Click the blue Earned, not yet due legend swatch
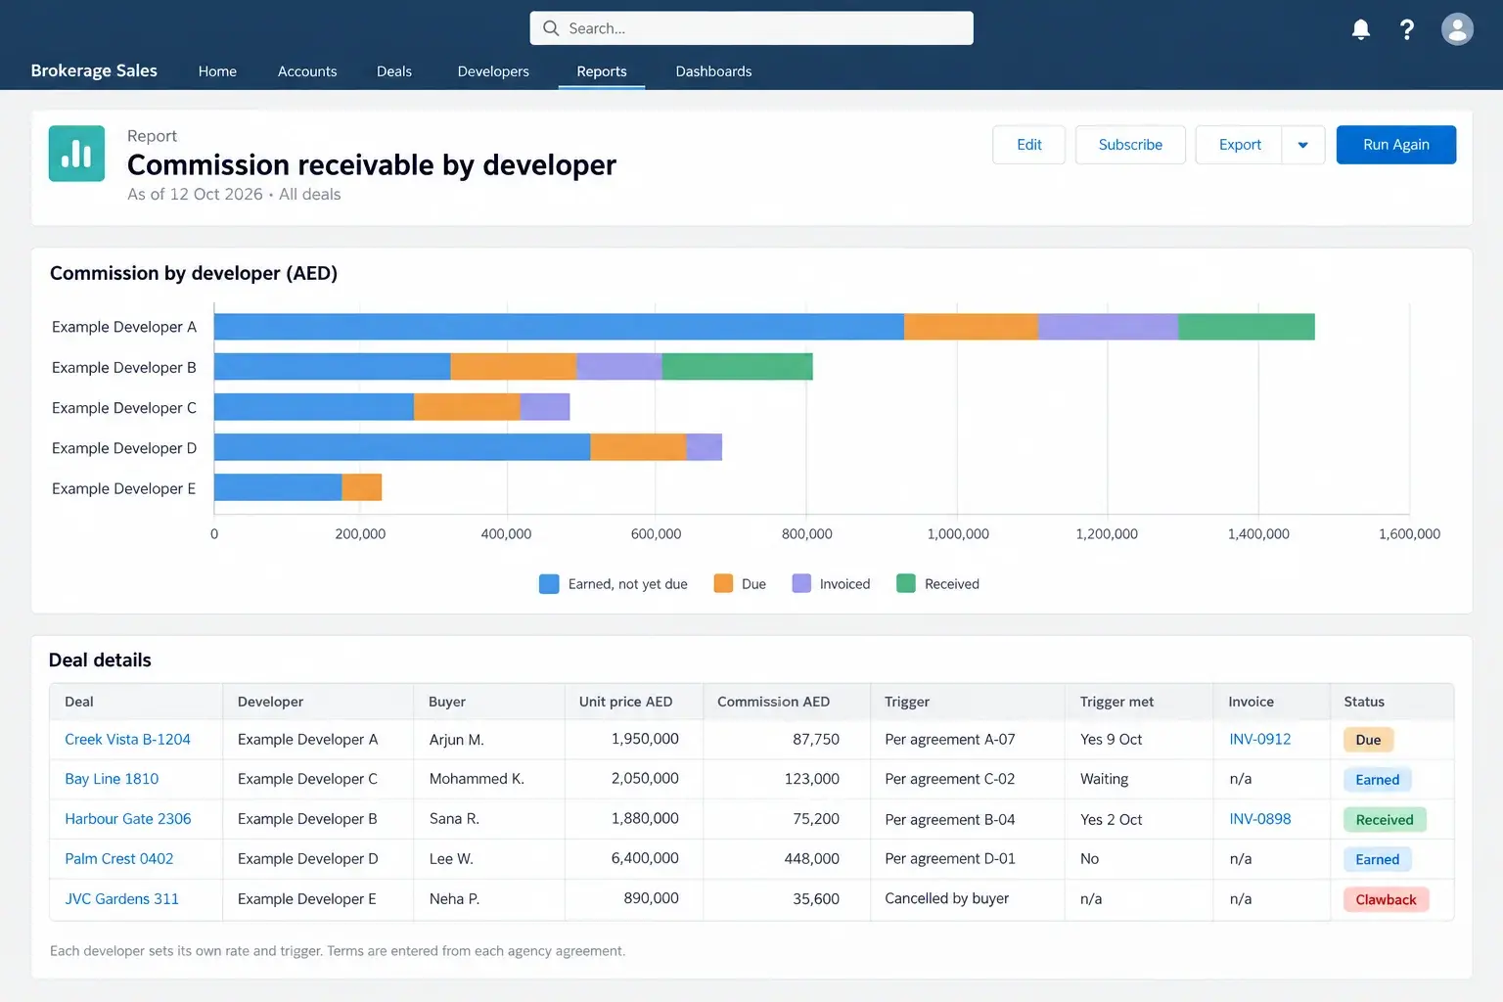Image resolution: width=1503 pixels, height=1002 pixels. click(x=549, y=584)
